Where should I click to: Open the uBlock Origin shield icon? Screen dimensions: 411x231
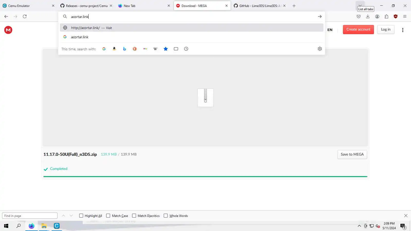point(396,16)
